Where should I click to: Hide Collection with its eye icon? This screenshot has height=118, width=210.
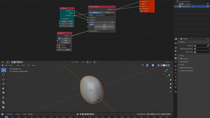click(208, 4)
